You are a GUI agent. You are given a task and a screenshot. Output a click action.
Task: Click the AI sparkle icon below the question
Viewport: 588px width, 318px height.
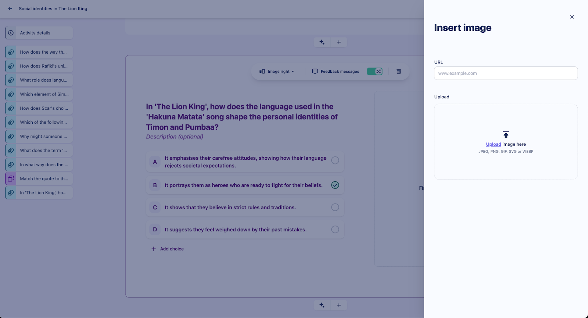coord(322,305)
